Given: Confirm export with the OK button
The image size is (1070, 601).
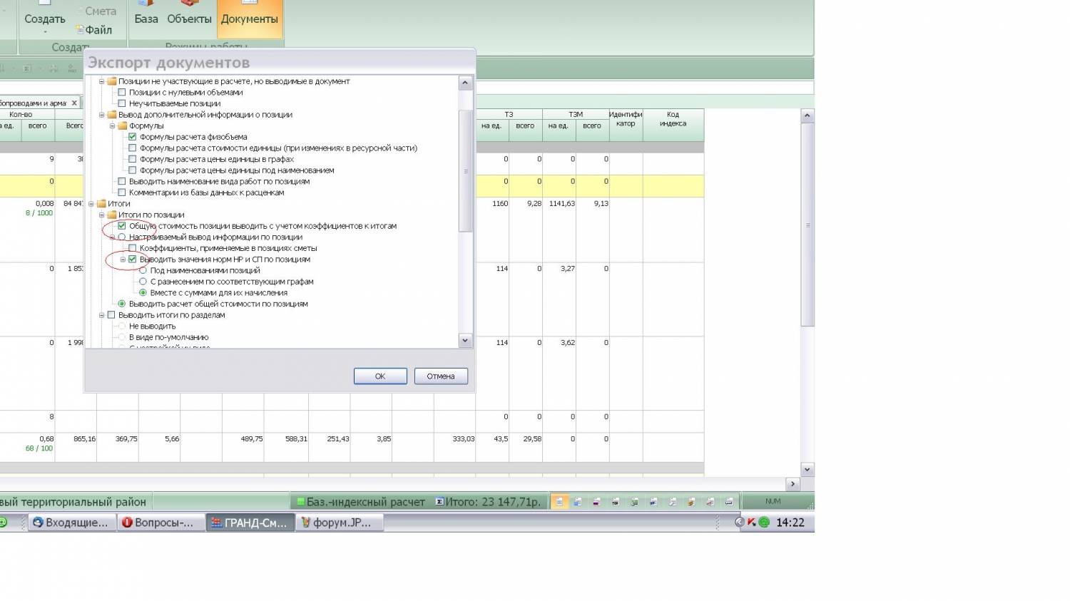Looking at the screenshot, I should point(380,376).
